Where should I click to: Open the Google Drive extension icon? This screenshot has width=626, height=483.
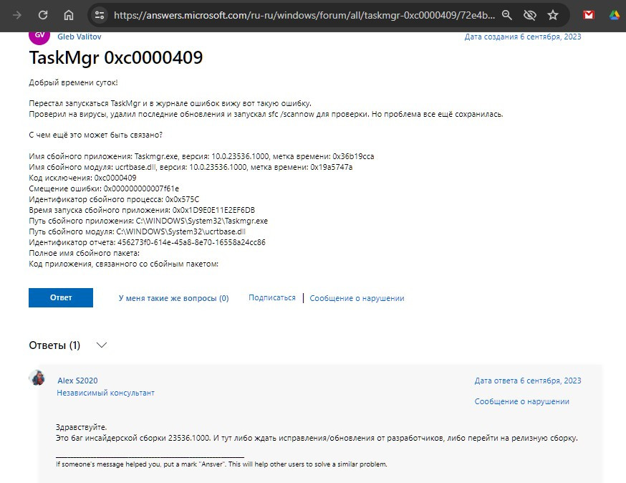tap(614, 15)
